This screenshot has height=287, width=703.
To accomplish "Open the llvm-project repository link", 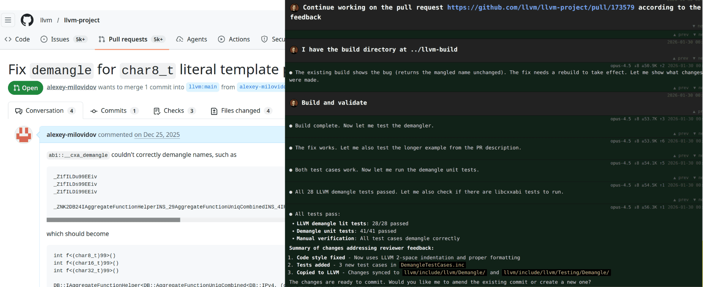I will [82, 20].
